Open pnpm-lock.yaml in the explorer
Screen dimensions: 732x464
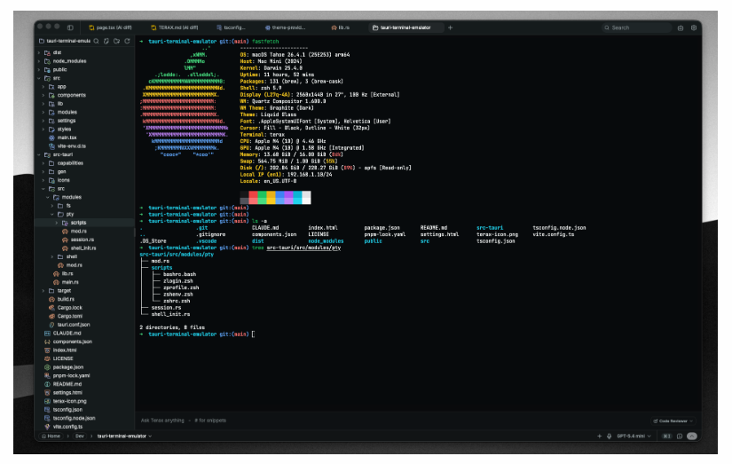click(x=67, y=376)
